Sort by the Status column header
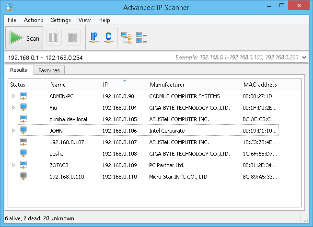The height and width of the screenshot is (227, 313). point(28,85)
